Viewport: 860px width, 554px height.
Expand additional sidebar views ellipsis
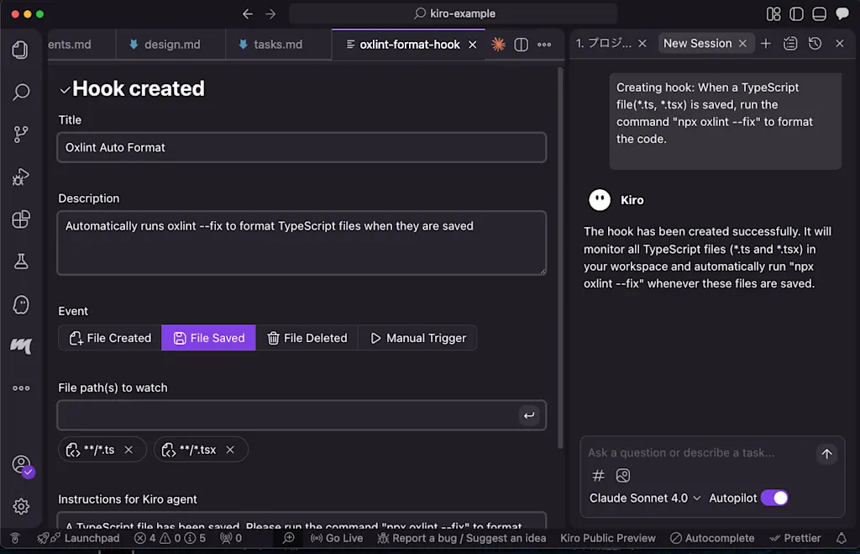[x=21, y=388]
